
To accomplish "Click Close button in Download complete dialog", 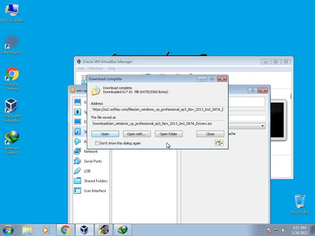I will pos(210,134).
